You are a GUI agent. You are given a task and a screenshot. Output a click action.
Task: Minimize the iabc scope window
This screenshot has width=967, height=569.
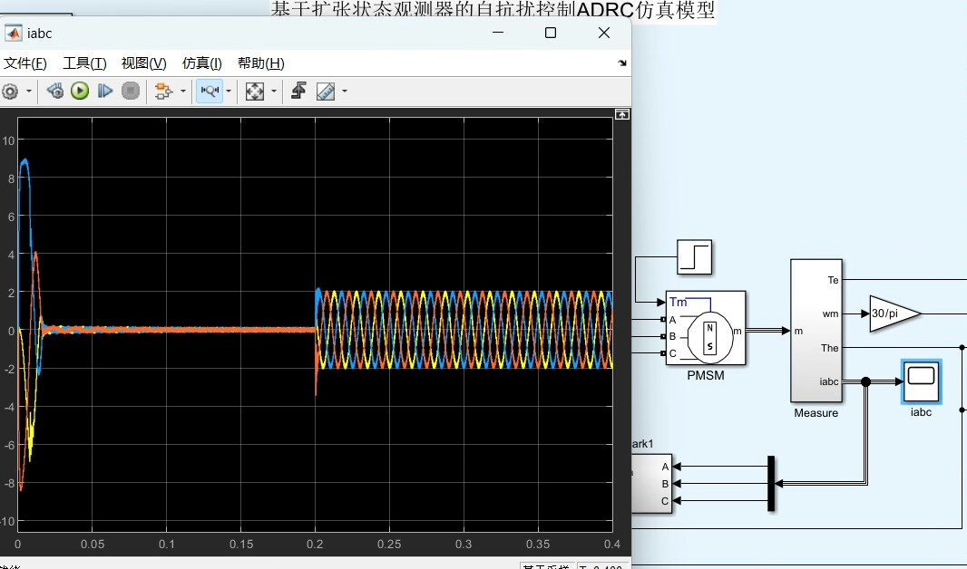[x=498, y=34]
